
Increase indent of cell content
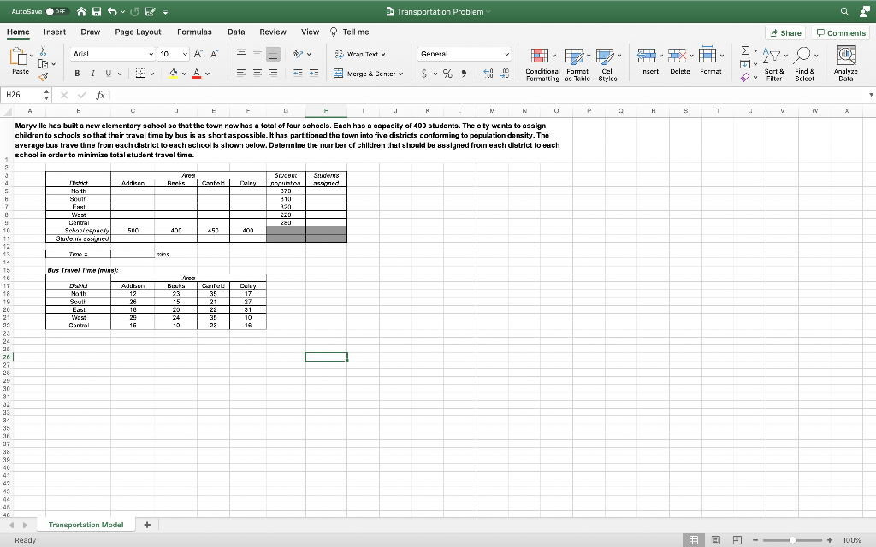tap(314, 74)
